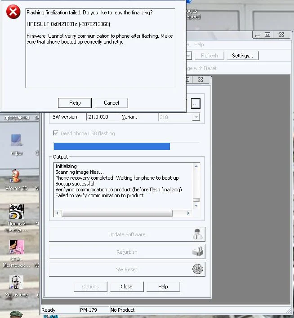The width and height of the screenshot is (294, 318).
Task: Click 'Failed to verfy communication to product' line
Action: coord(99,195)
